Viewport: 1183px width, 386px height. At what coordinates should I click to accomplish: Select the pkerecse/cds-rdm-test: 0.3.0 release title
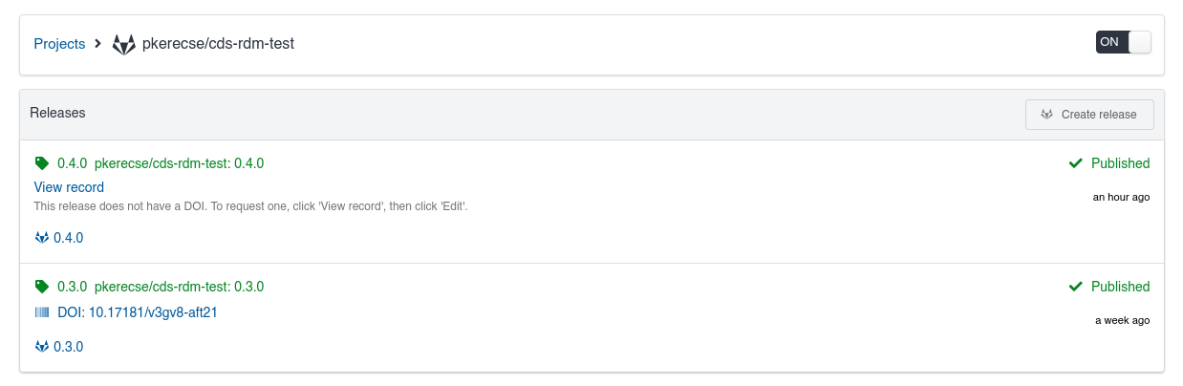point(179,287)
